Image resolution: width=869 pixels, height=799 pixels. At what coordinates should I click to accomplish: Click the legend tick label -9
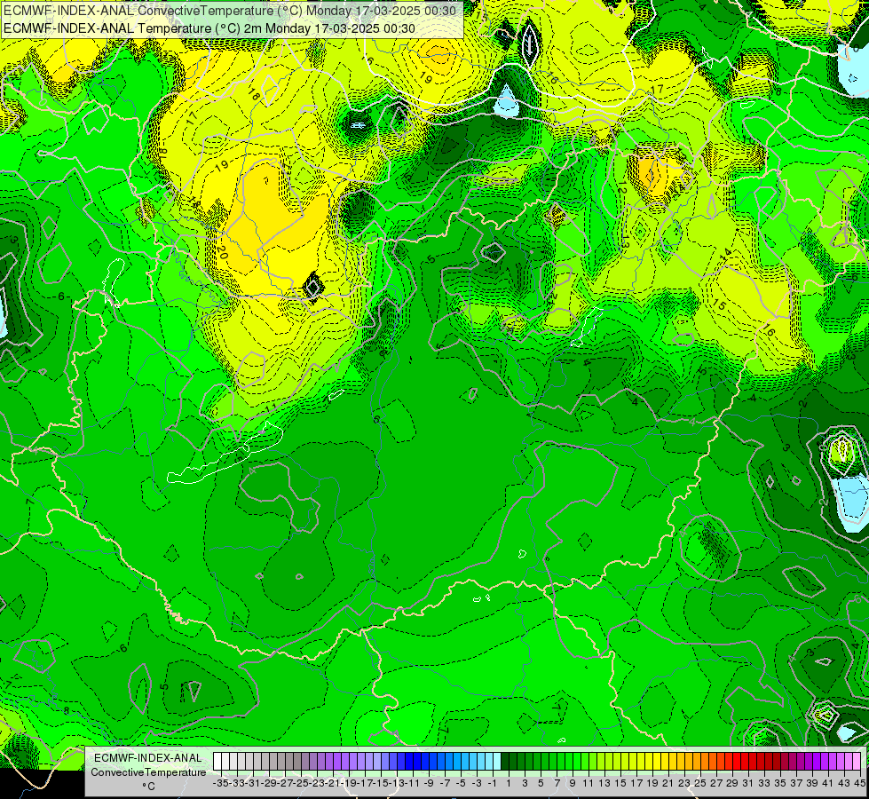[429, 783]
